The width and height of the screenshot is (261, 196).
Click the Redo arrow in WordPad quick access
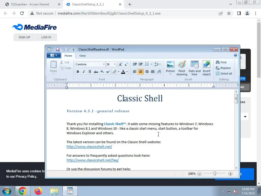(x=68, y=49)
